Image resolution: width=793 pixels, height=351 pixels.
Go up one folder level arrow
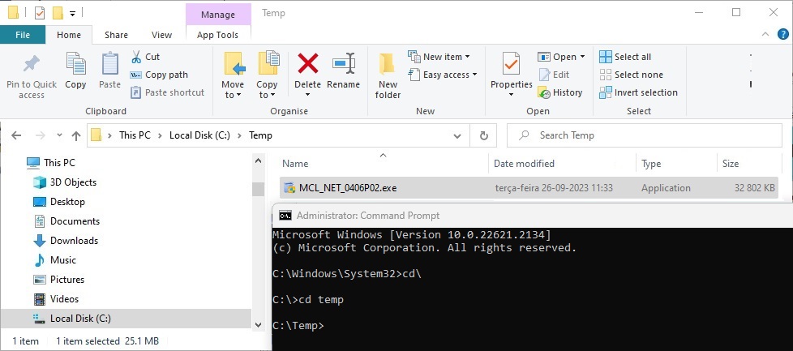click(76, 135)
